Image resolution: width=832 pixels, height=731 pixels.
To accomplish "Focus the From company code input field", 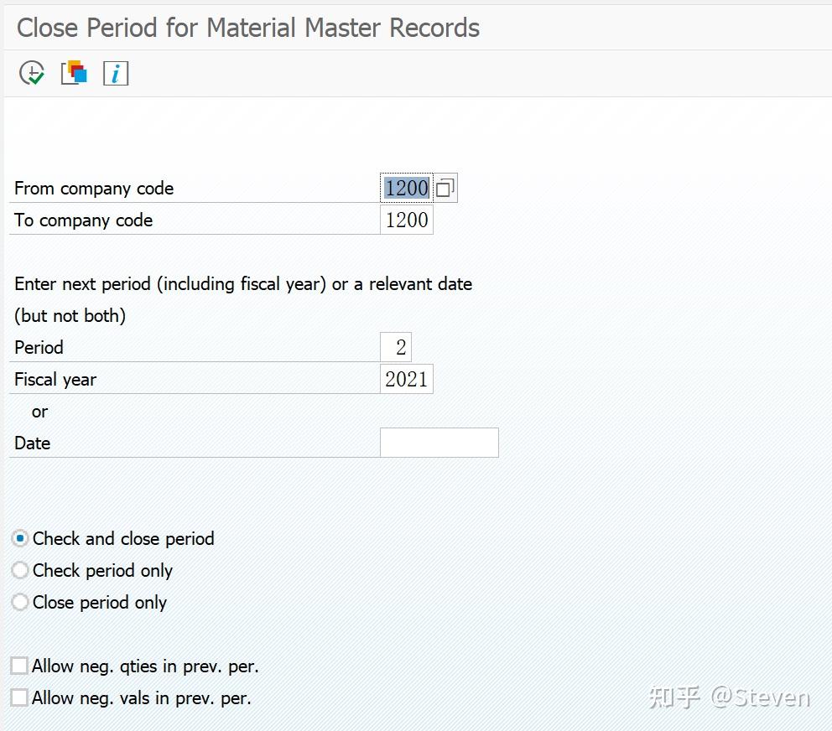I will click(x=407, y=189).
